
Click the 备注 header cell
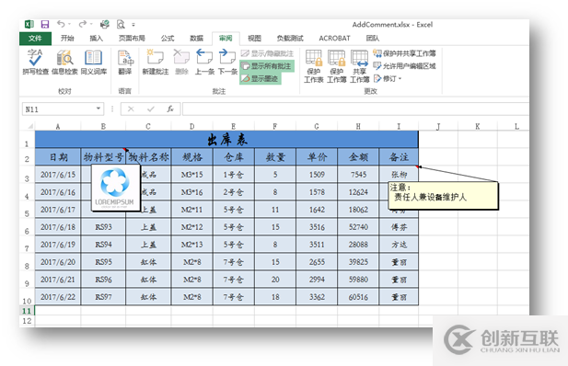click(x=399, y=156)
